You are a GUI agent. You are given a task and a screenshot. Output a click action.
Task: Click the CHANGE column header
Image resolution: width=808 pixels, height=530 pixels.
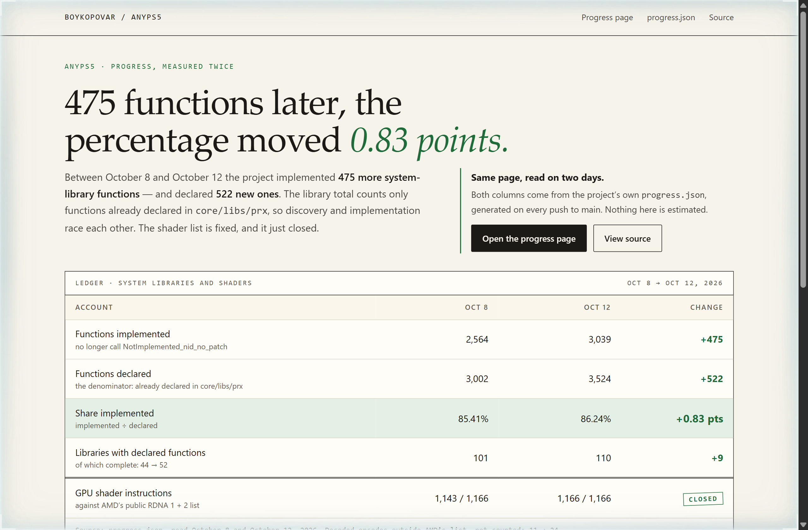pos(706,307)
